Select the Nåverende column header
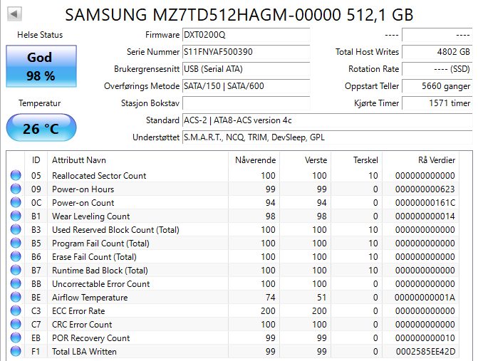478x361 pixels. pos(254,160)
